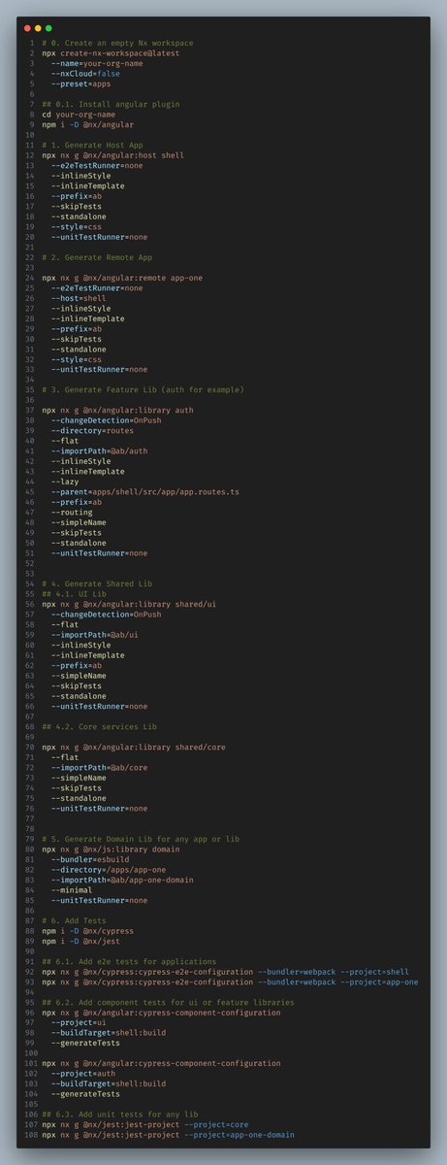
Task: Click '--project=app-one-domain' on the last line
Action: click(x=240, y=1134)
